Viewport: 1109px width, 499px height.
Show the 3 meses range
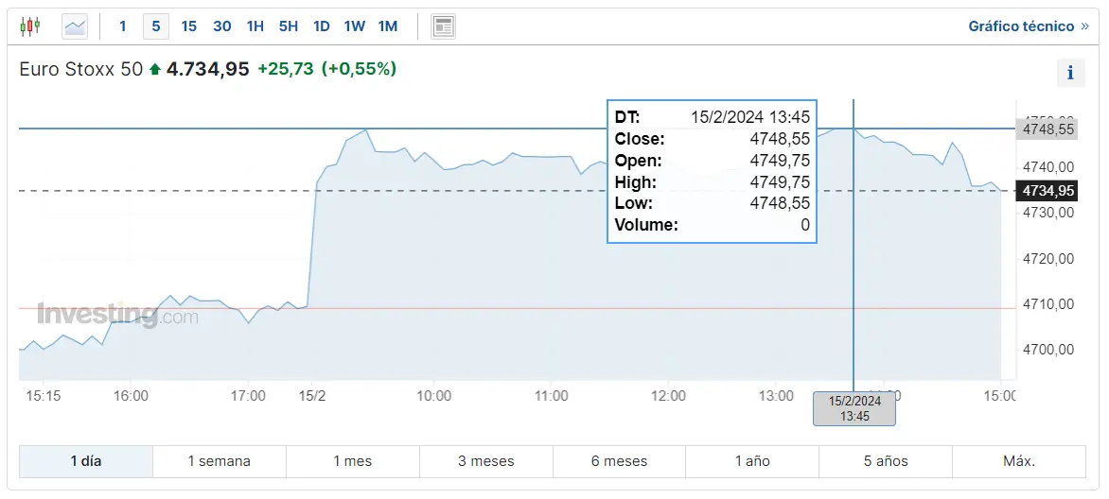[x=486, y=461]
